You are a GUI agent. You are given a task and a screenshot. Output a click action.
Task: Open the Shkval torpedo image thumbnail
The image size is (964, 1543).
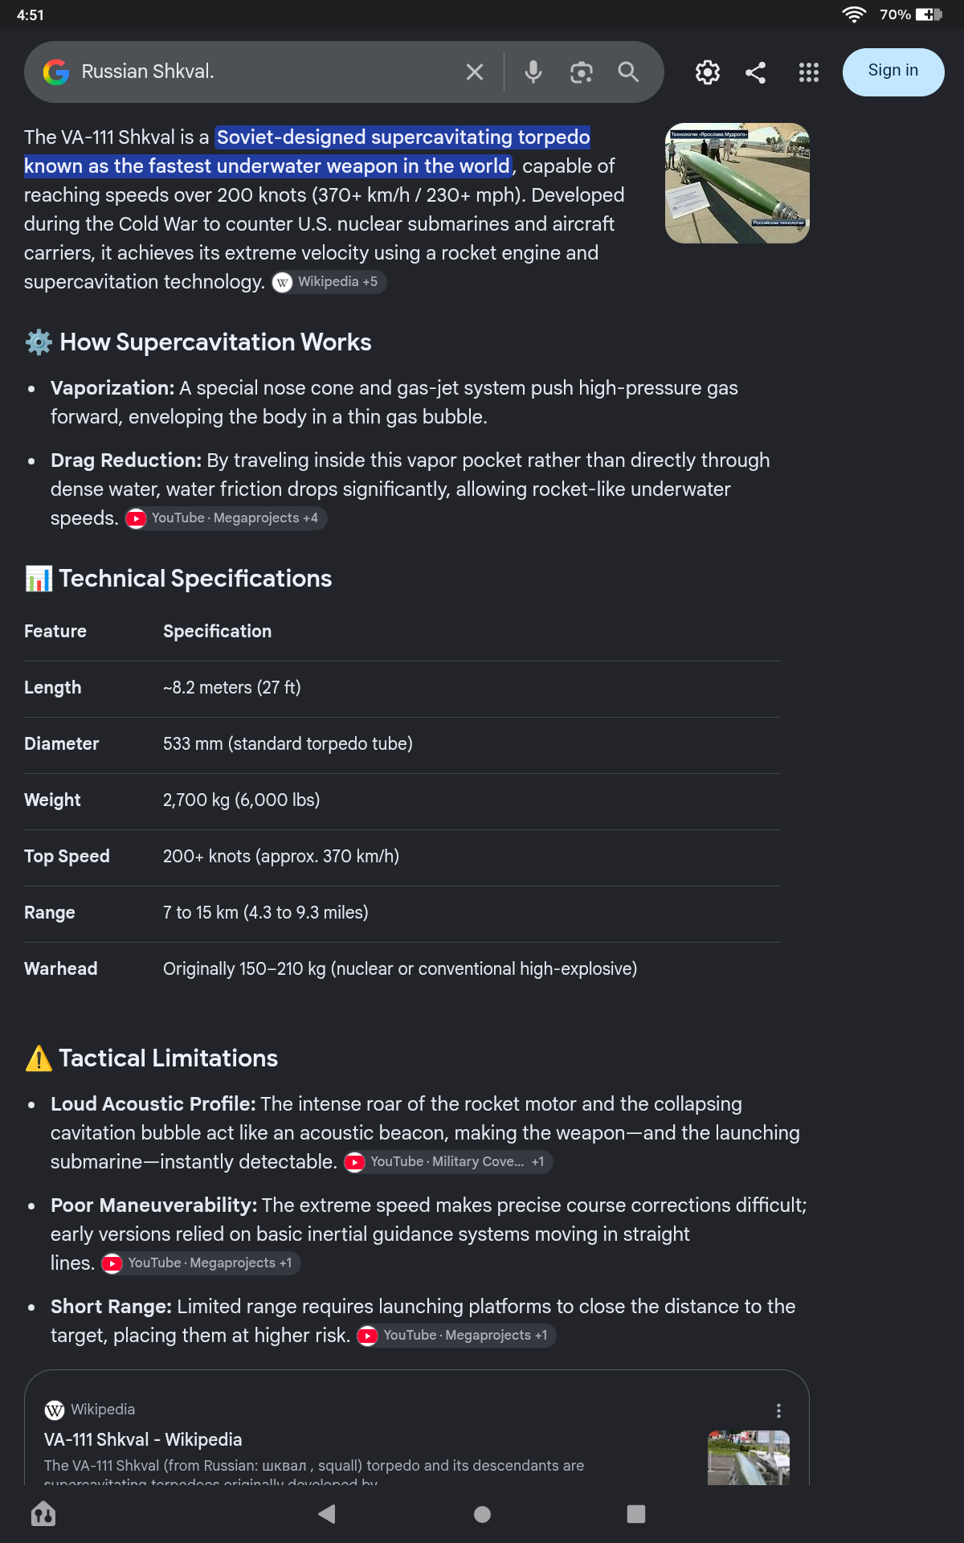[737, 183]
